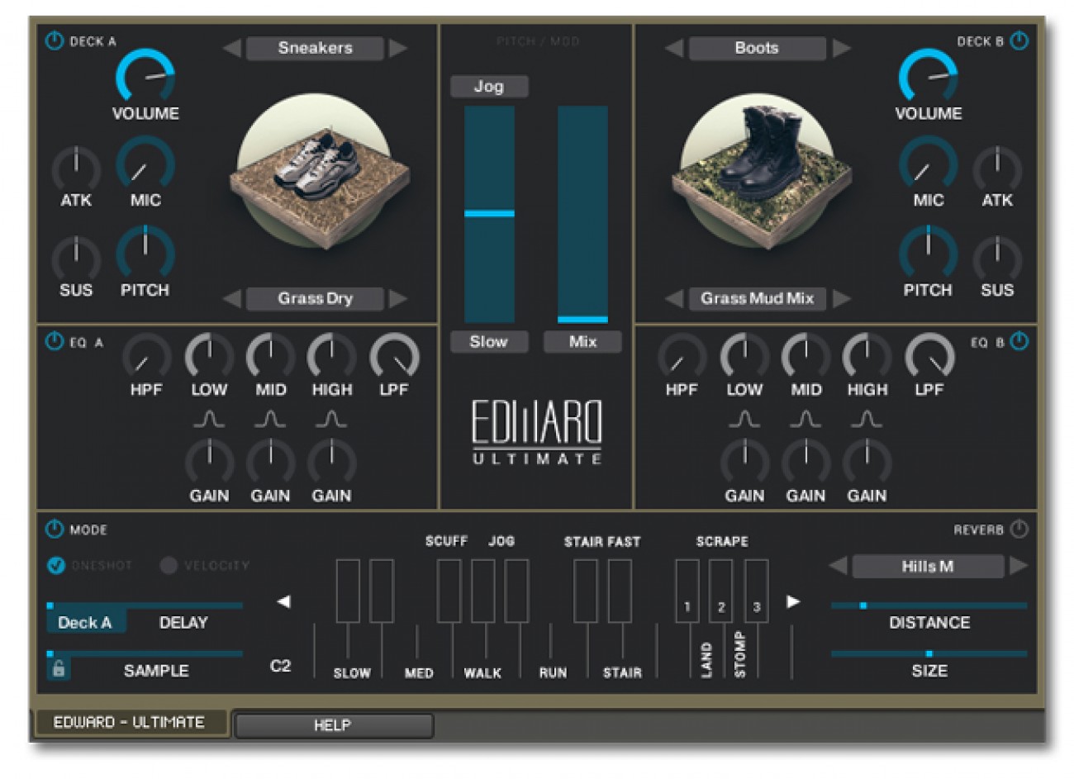
Task: Toggle the Mode power switch
Action: [55, 530]
